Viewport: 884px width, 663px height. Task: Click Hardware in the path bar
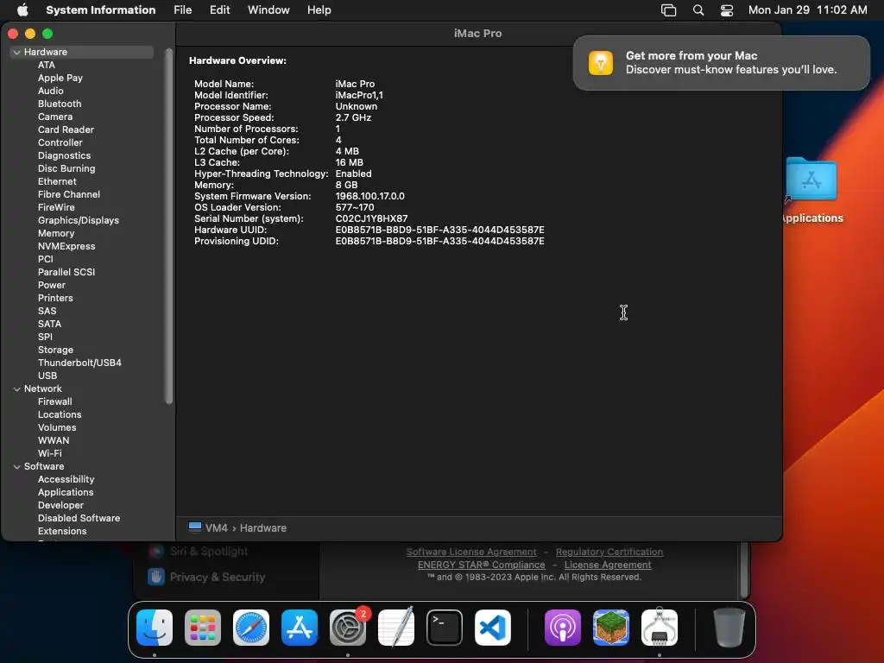coord(262,527)
